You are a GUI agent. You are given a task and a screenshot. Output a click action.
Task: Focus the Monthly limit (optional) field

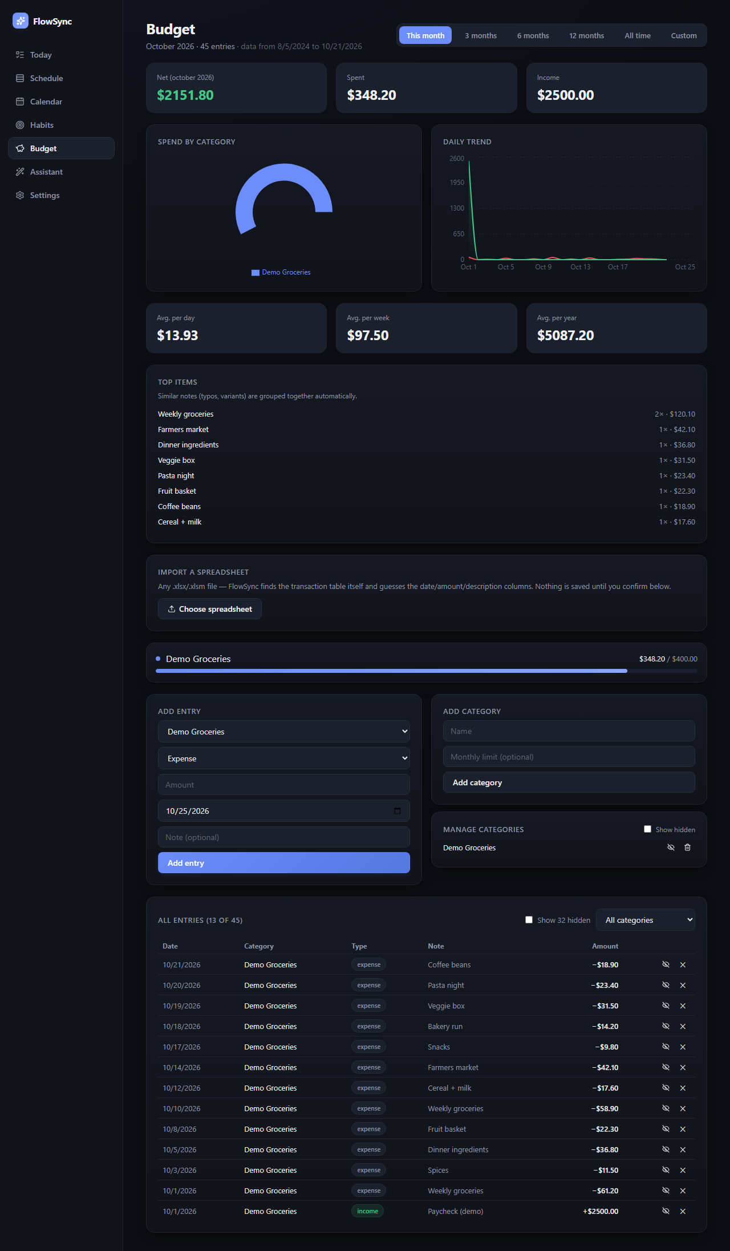[x=569, y=757]
